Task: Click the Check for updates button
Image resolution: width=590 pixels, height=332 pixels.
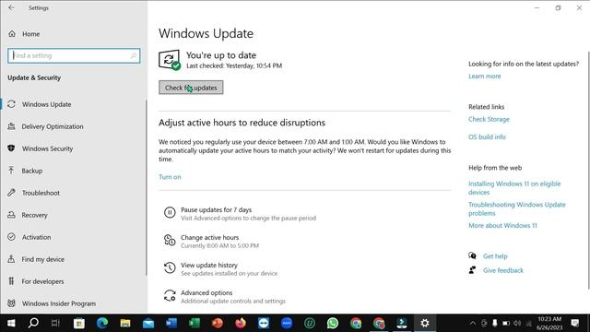Action: coord(191,88)
